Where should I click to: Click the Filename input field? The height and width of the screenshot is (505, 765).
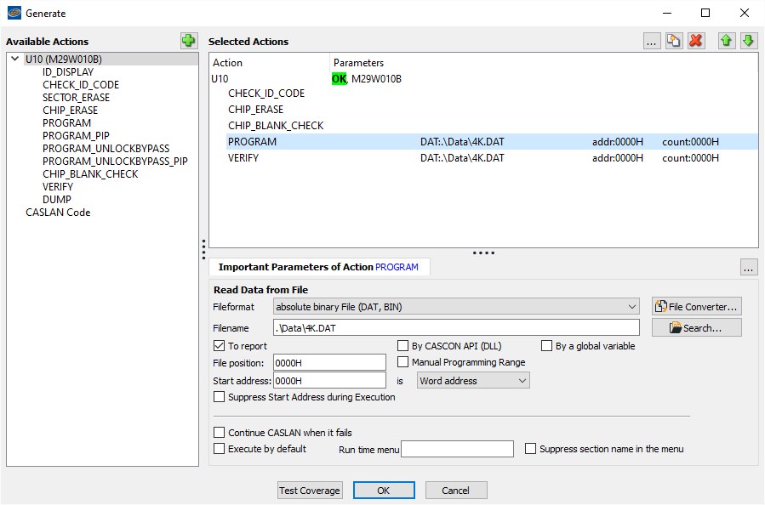coord(456,328)
